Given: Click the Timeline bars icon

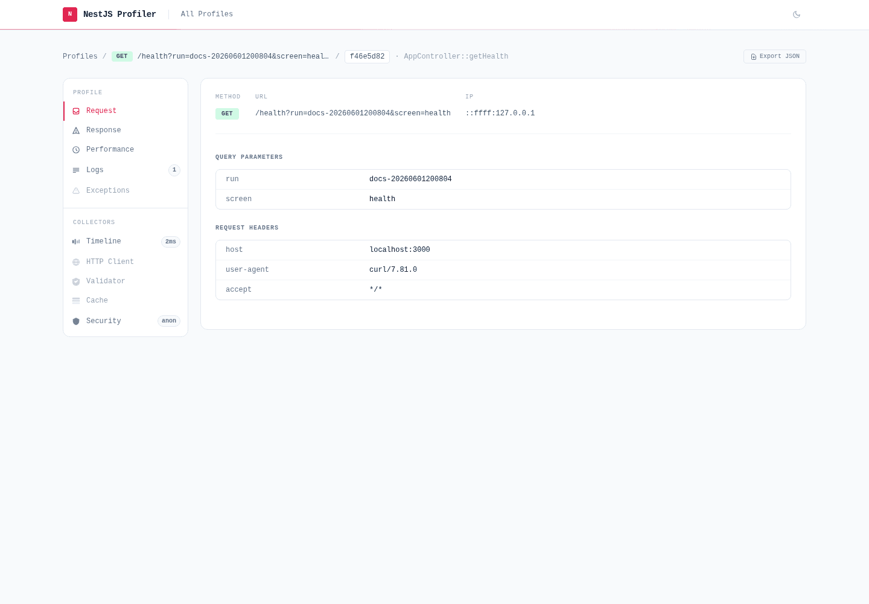Looking at the screenshot, I should (76, 242).
